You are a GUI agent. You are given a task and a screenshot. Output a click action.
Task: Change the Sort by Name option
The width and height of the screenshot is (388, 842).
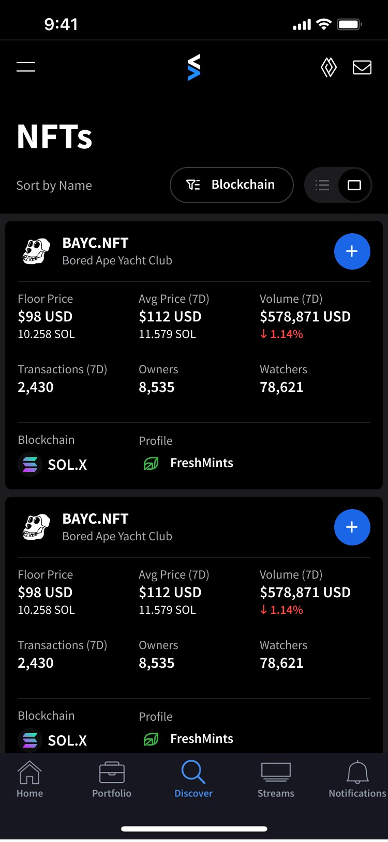pyautogui.click(x=54, y=186)
